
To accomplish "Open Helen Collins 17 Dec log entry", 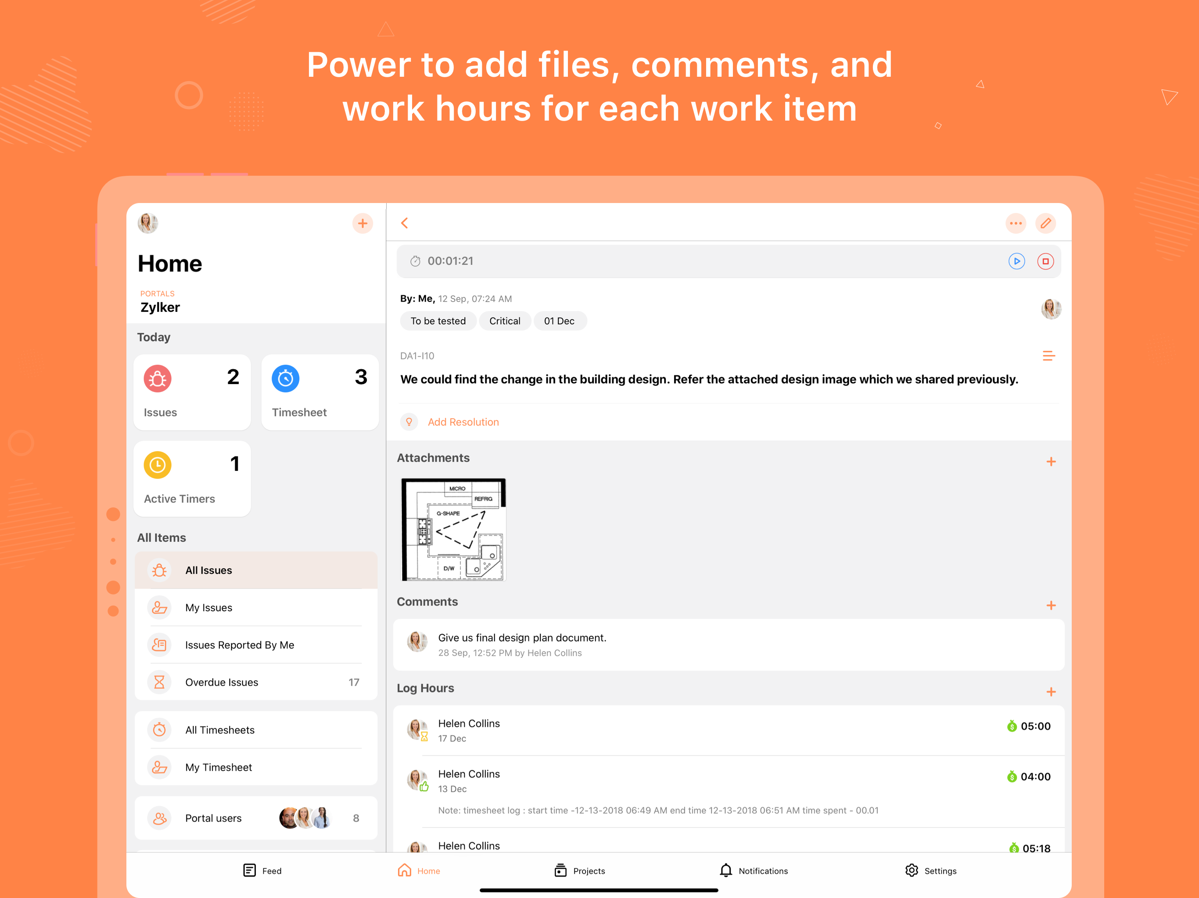I will [x=729, y=730].
